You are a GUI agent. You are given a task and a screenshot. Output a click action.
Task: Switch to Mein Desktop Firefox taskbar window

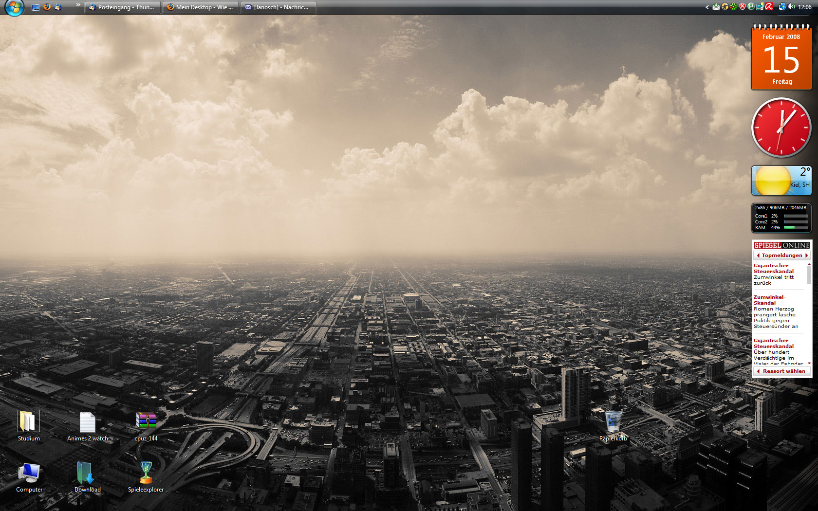point(200,7)
